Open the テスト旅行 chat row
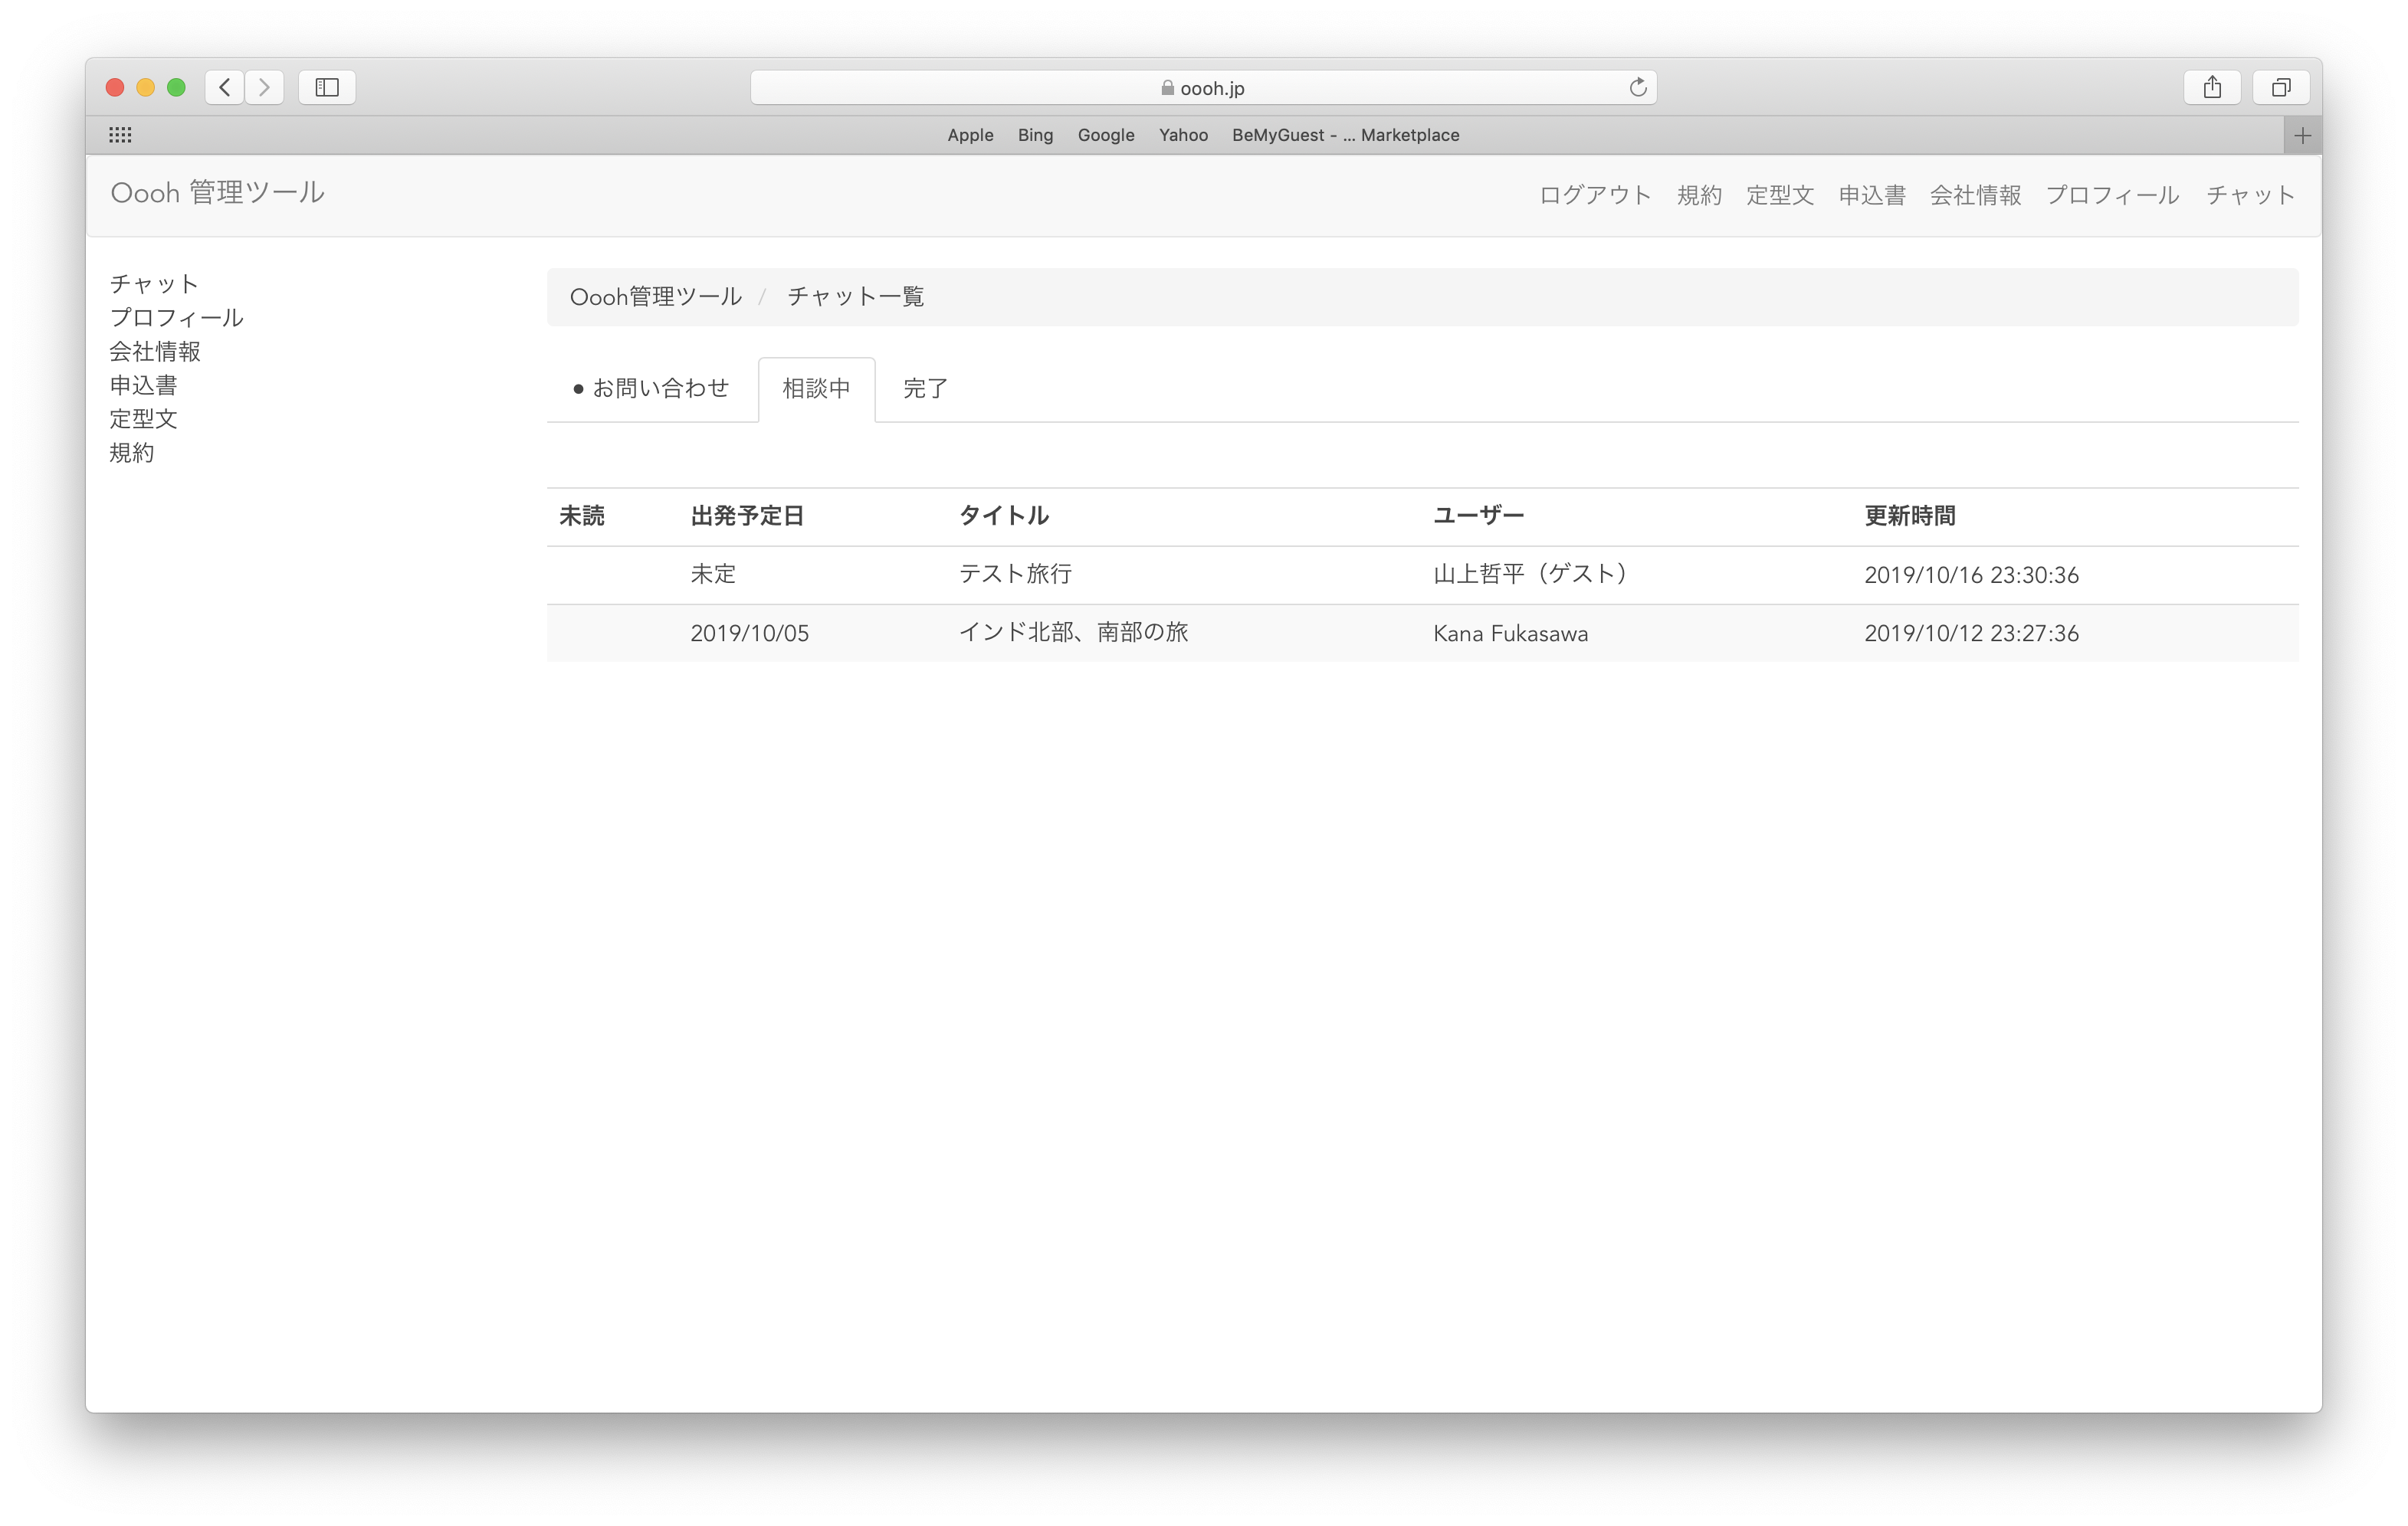Viewport: 2408px width, 1526px height. click(x=1423, y=575)
